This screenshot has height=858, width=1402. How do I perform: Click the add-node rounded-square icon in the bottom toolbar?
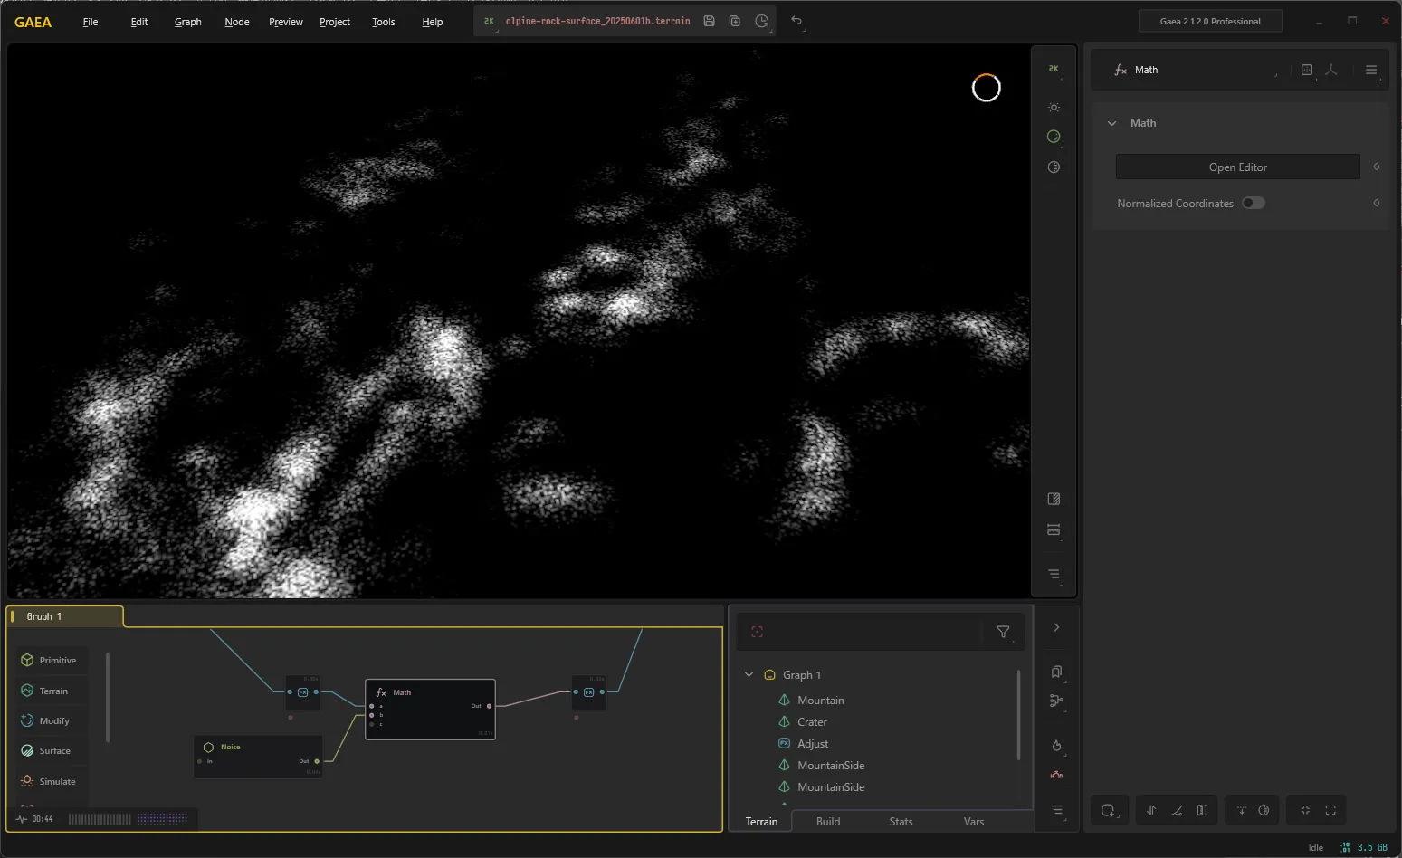point(1109,810)
